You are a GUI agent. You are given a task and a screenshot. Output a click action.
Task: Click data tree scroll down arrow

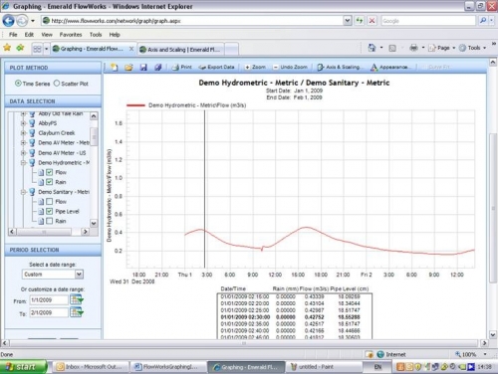94,223
